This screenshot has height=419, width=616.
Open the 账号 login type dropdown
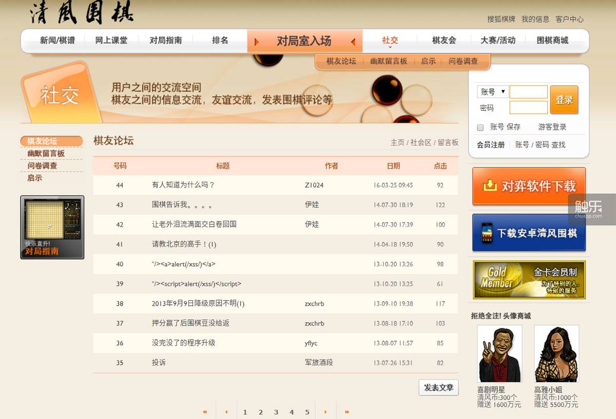(x=493, y=92)
